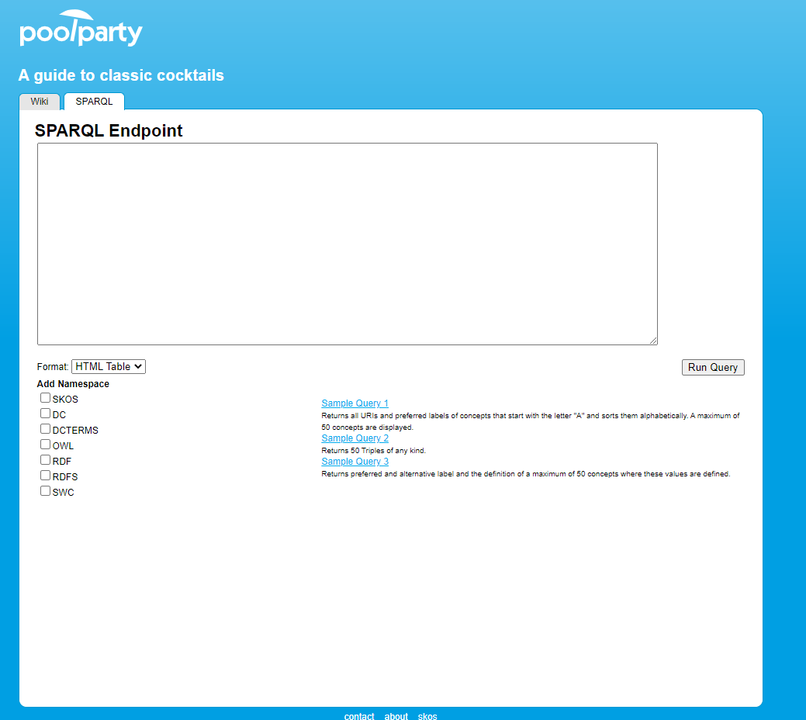Open Sample Query 3

click(355, 461)
